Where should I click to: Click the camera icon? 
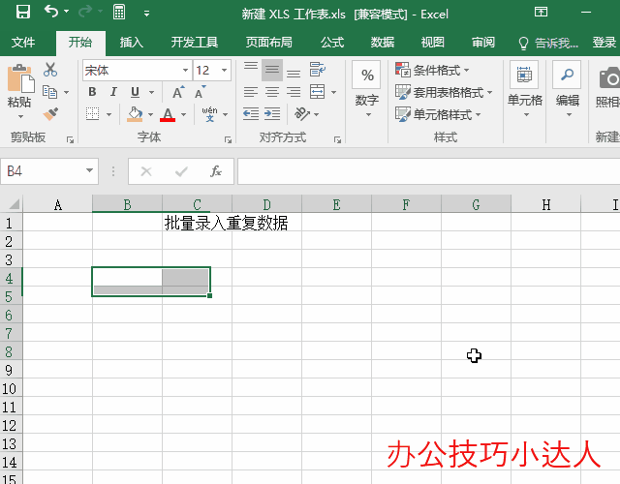click(609, 77)
